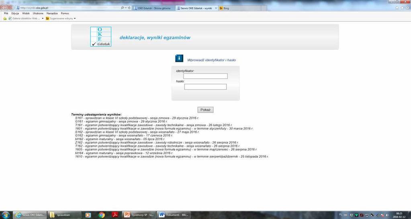Click the G161 egzamin gimnazjalny sesja zimowa line
The height and width of the screenshot is (219, 411).
(121, 122)
